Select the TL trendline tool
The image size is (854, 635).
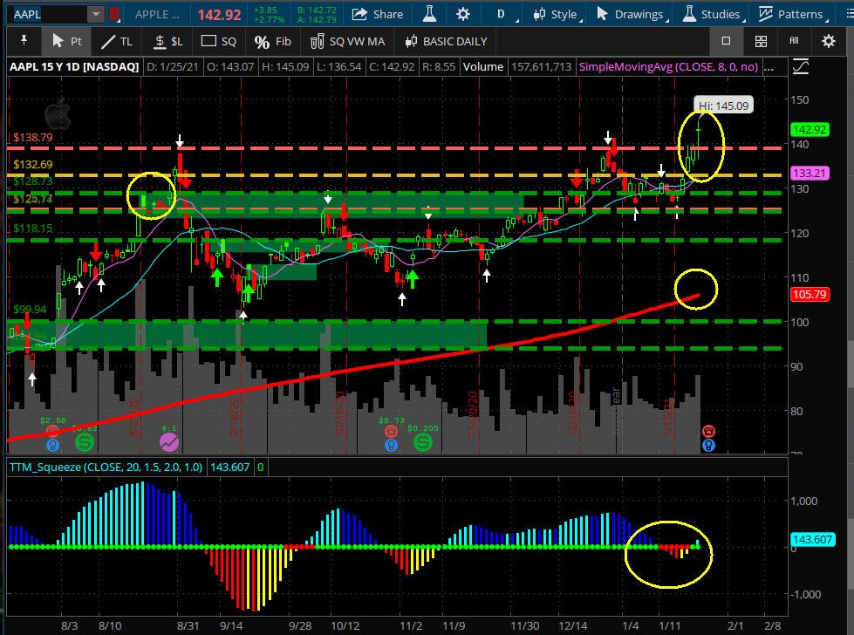coord(117,41)
